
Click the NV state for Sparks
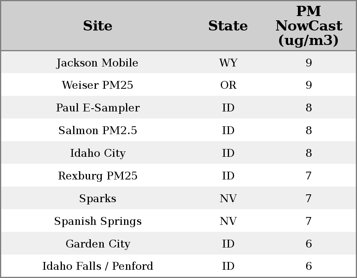(228, 199)
